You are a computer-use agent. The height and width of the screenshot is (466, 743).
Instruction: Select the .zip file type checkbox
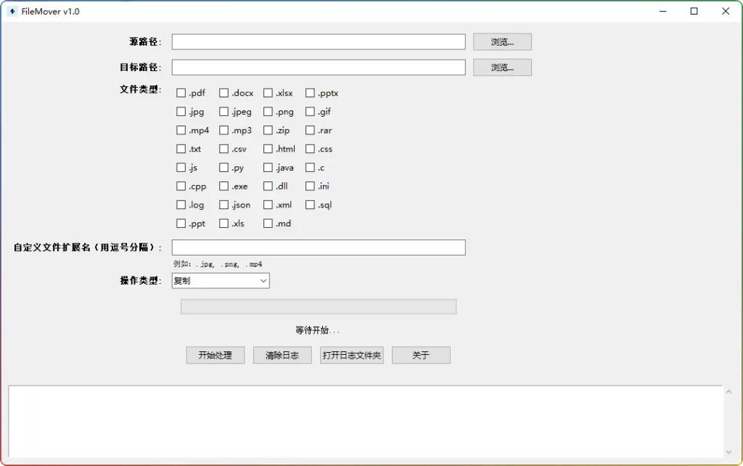click(268, 131)
